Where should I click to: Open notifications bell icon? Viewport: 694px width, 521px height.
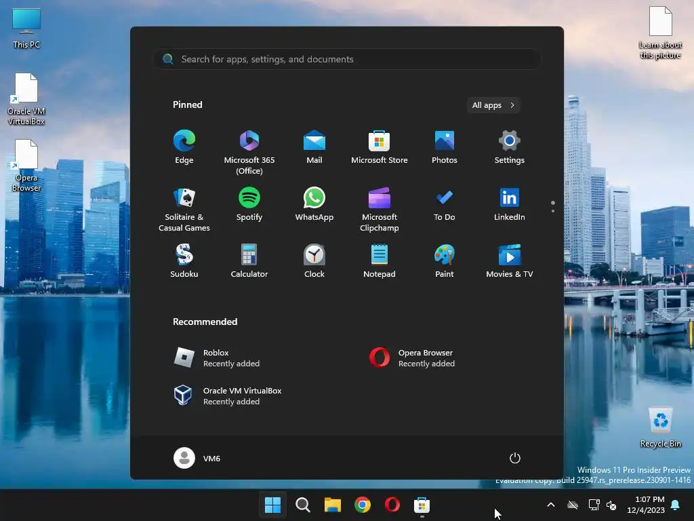point(676,505)
